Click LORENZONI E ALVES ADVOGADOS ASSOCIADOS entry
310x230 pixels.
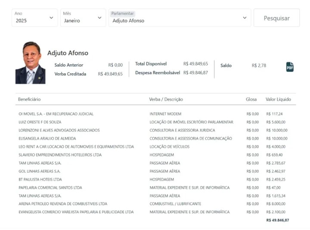click(x=59, y=131)
